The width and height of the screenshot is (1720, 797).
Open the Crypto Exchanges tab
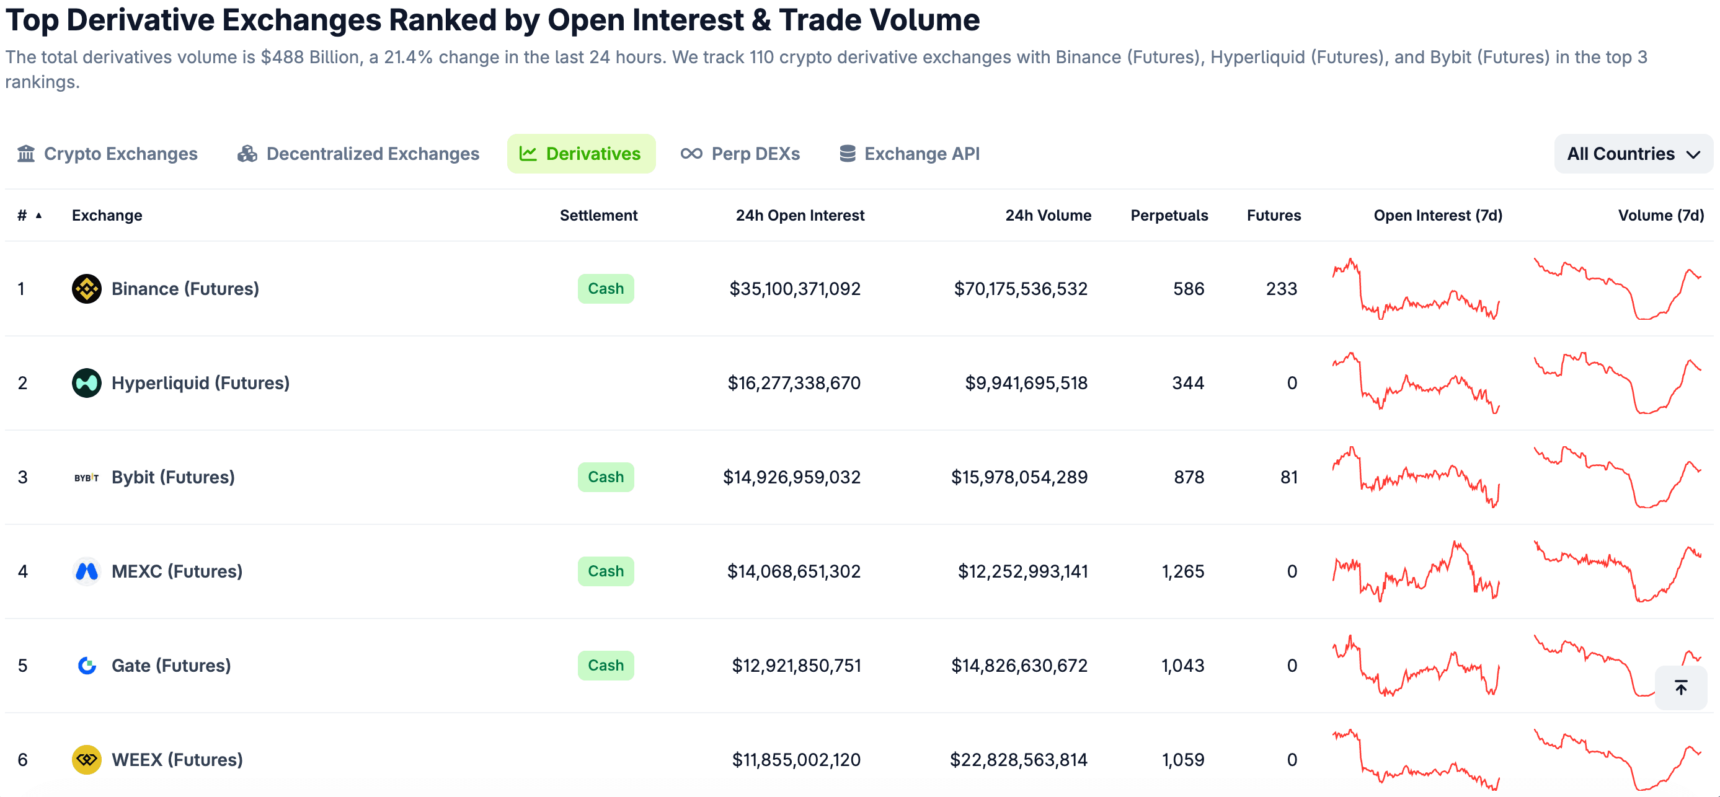pos(107,154)
